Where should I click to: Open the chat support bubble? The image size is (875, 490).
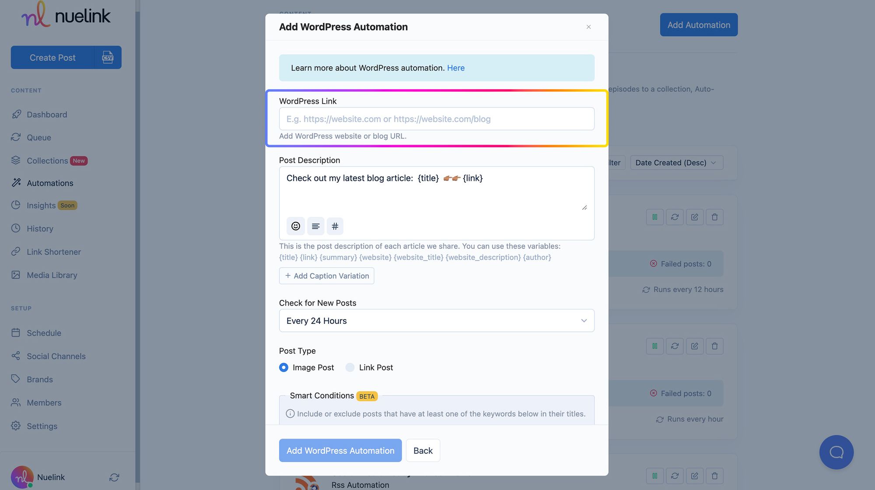click(836, 452)
